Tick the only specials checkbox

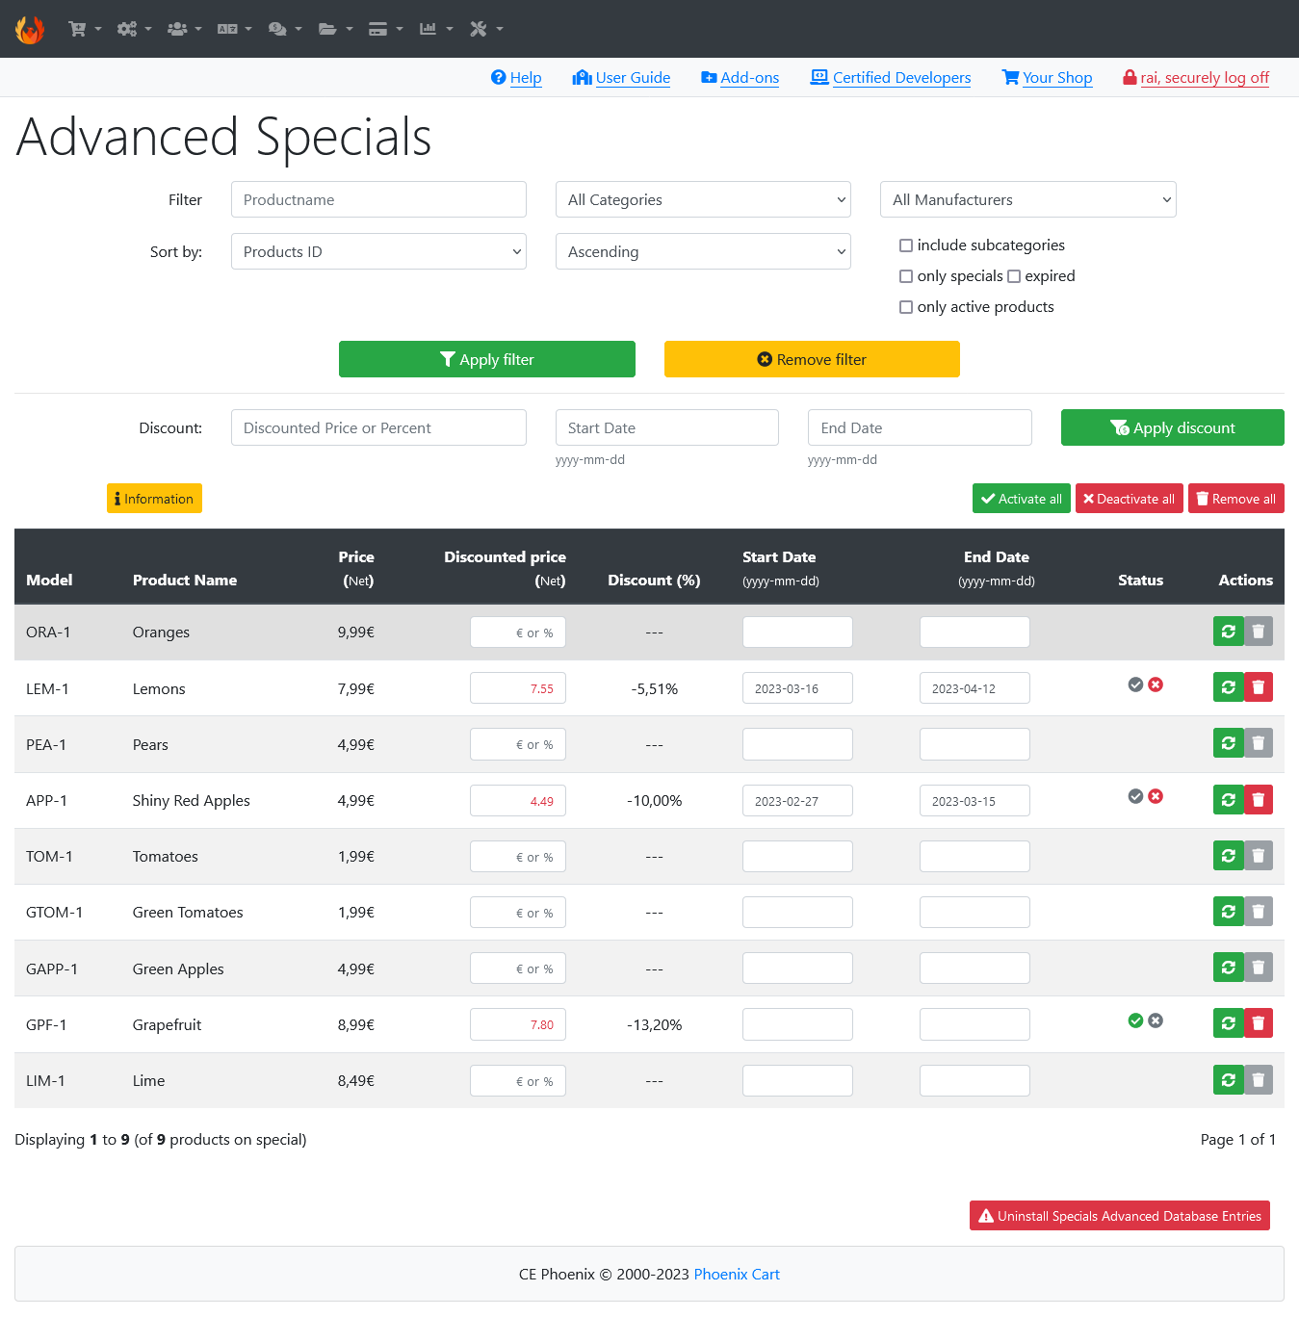(x=906, y=276)
